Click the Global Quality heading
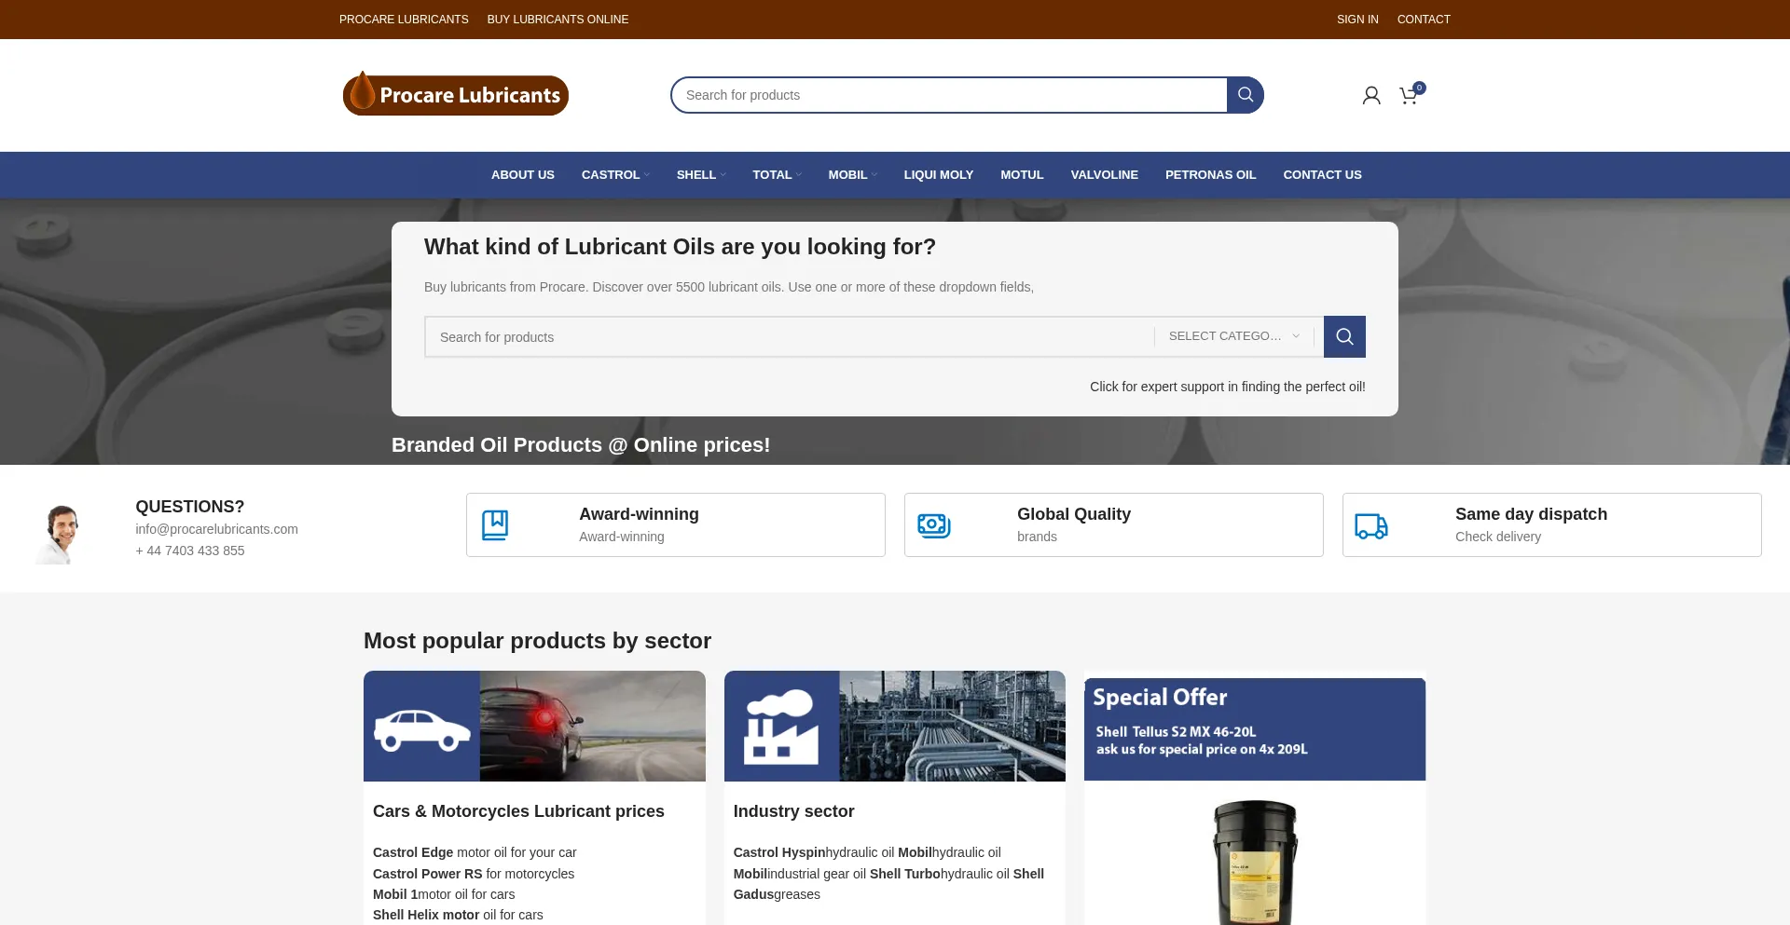The height and width of the screenshot is (925, 1790). [1074, 514]
